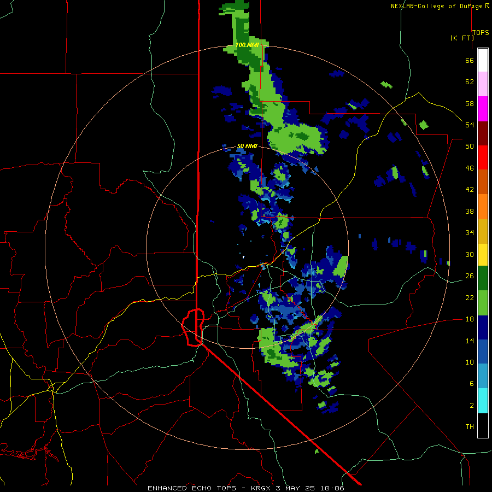Click the 6 legend value
492x492 pixels.
point(471,383)
